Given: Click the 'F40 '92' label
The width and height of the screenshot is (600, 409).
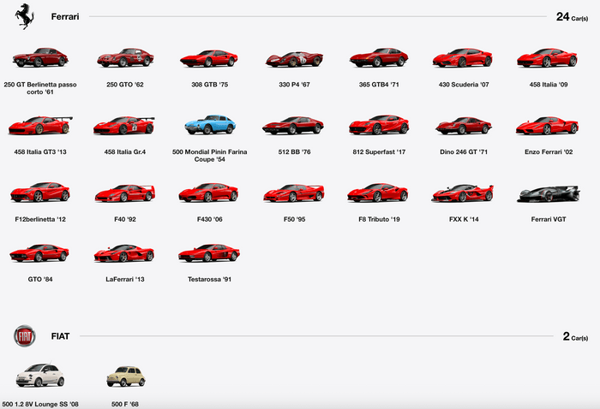Looking at the screenshot, I should [125, 219].
